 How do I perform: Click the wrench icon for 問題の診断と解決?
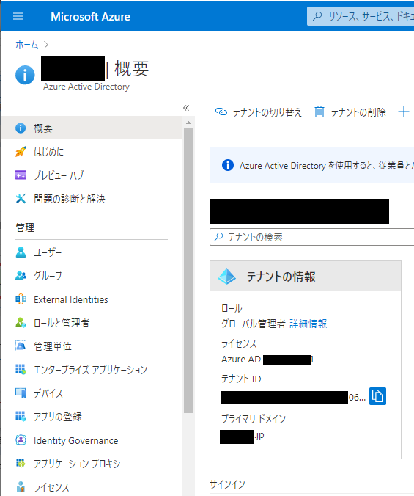[x=21, y=199]
